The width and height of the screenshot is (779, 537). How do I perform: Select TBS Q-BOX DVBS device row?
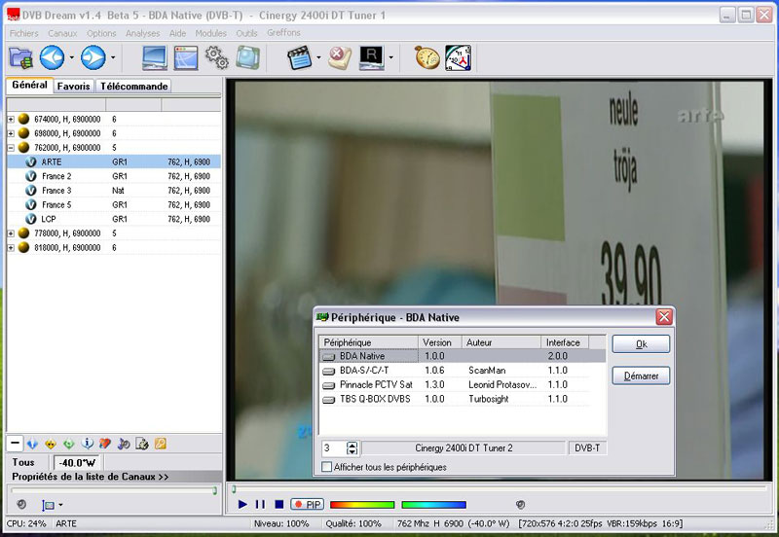tap(462, 399)
